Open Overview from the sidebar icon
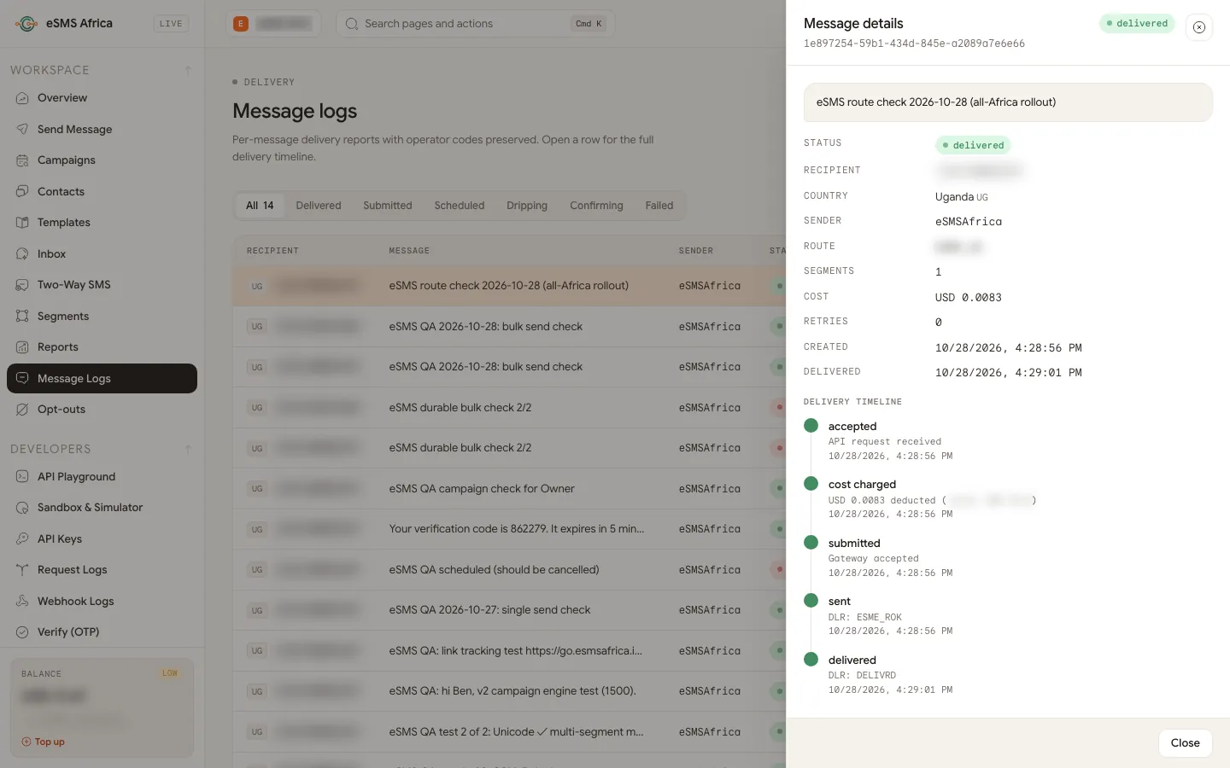This screenshot has height=768, width=1230. (x=22, y=98)
